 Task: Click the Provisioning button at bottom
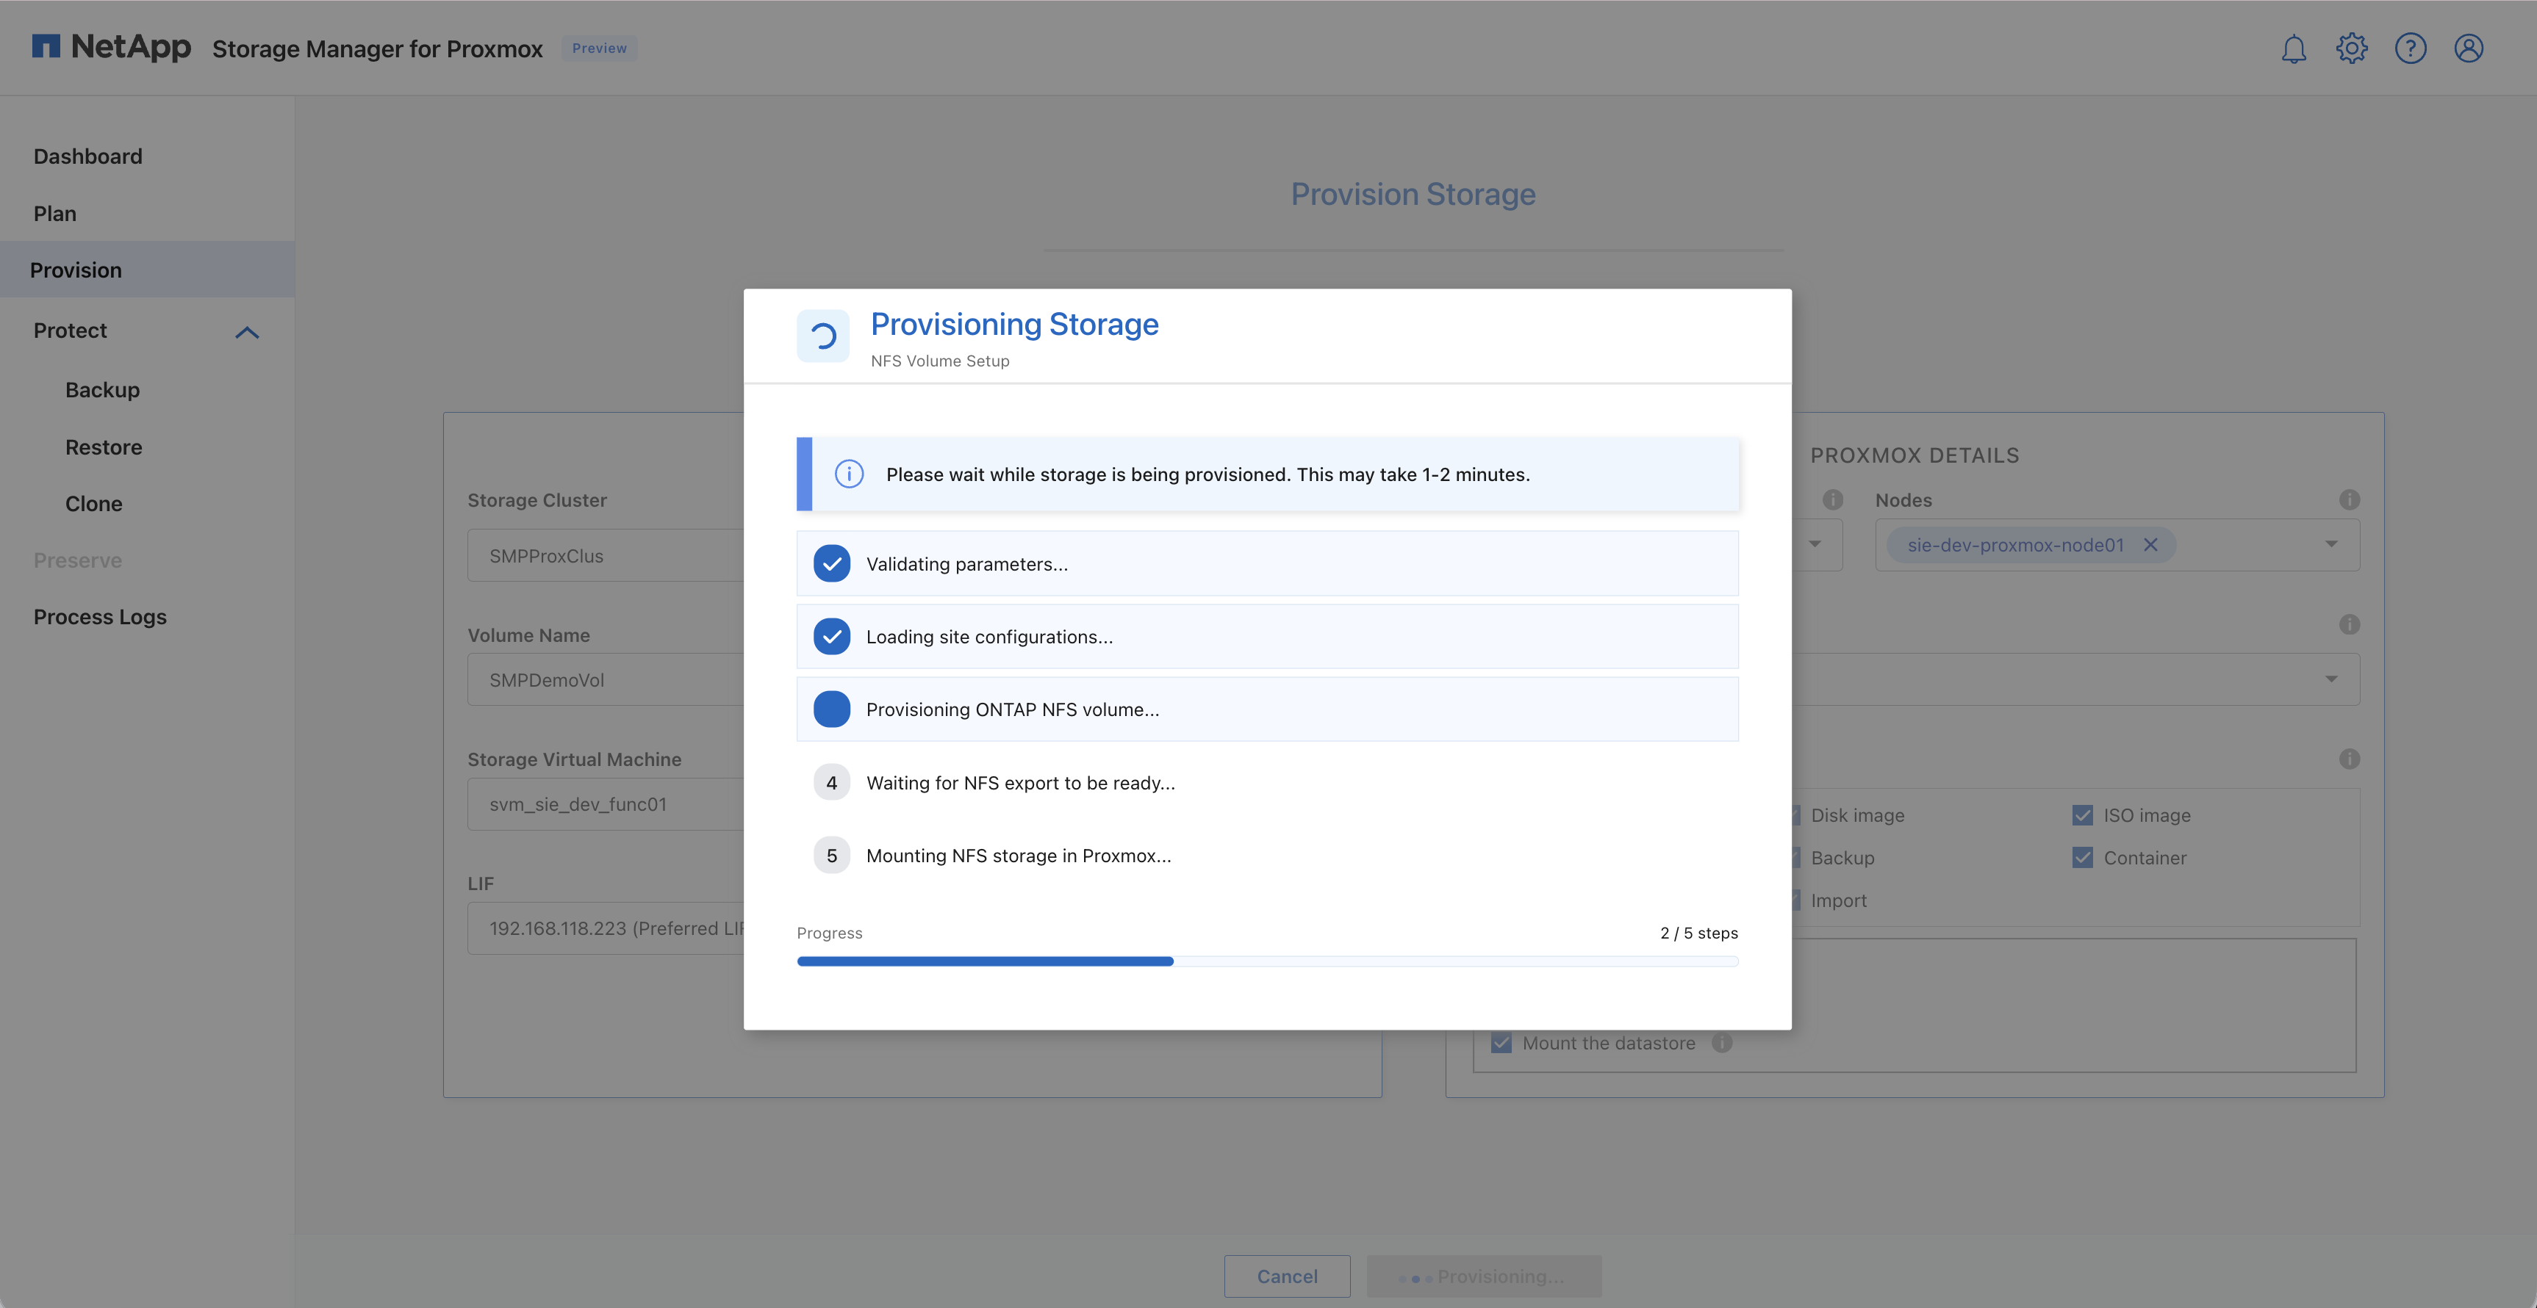coord(1483,1276)
